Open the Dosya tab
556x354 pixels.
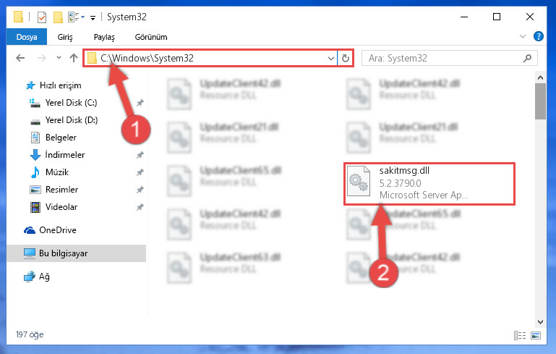click(27, 37)
